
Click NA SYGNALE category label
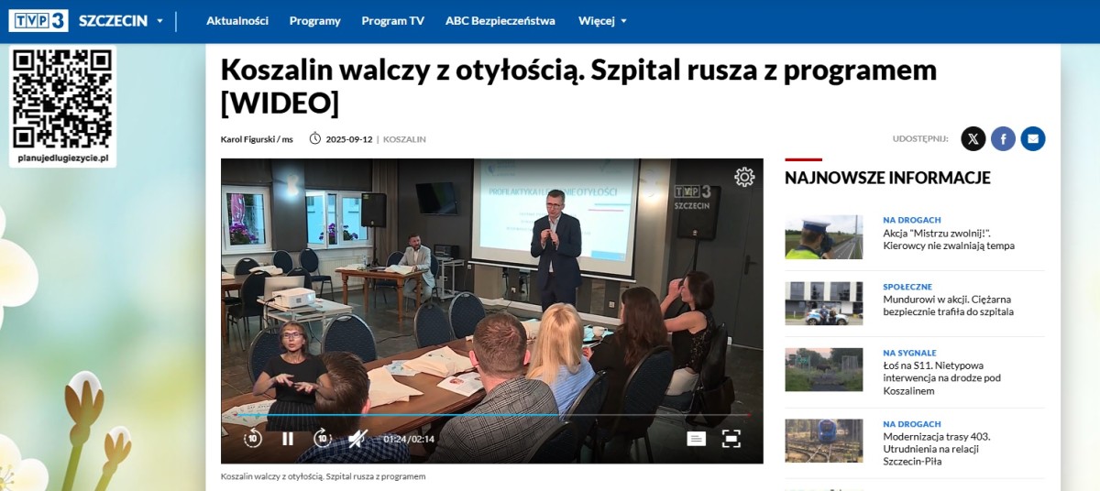[x=909, y=353]
